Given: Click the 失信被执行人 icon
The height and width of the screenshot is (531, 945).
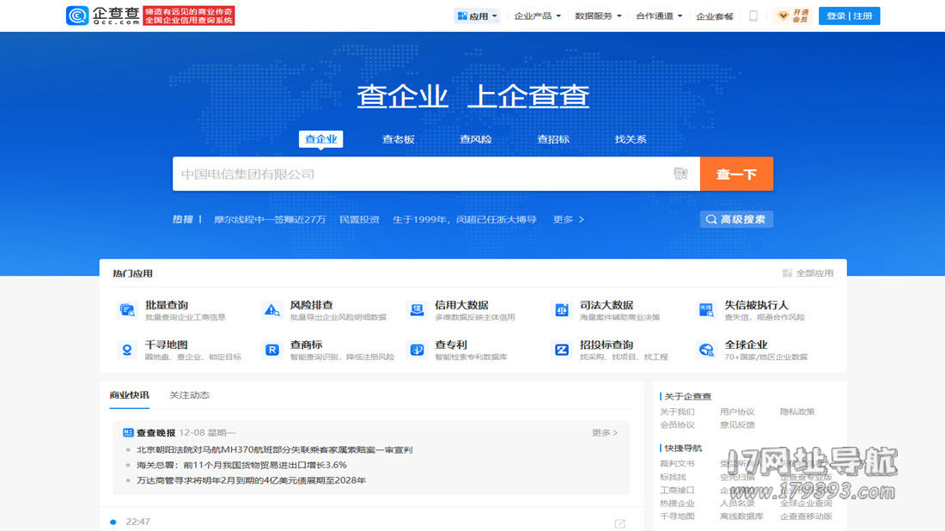Looking at the screenshot, I should 706,310.
